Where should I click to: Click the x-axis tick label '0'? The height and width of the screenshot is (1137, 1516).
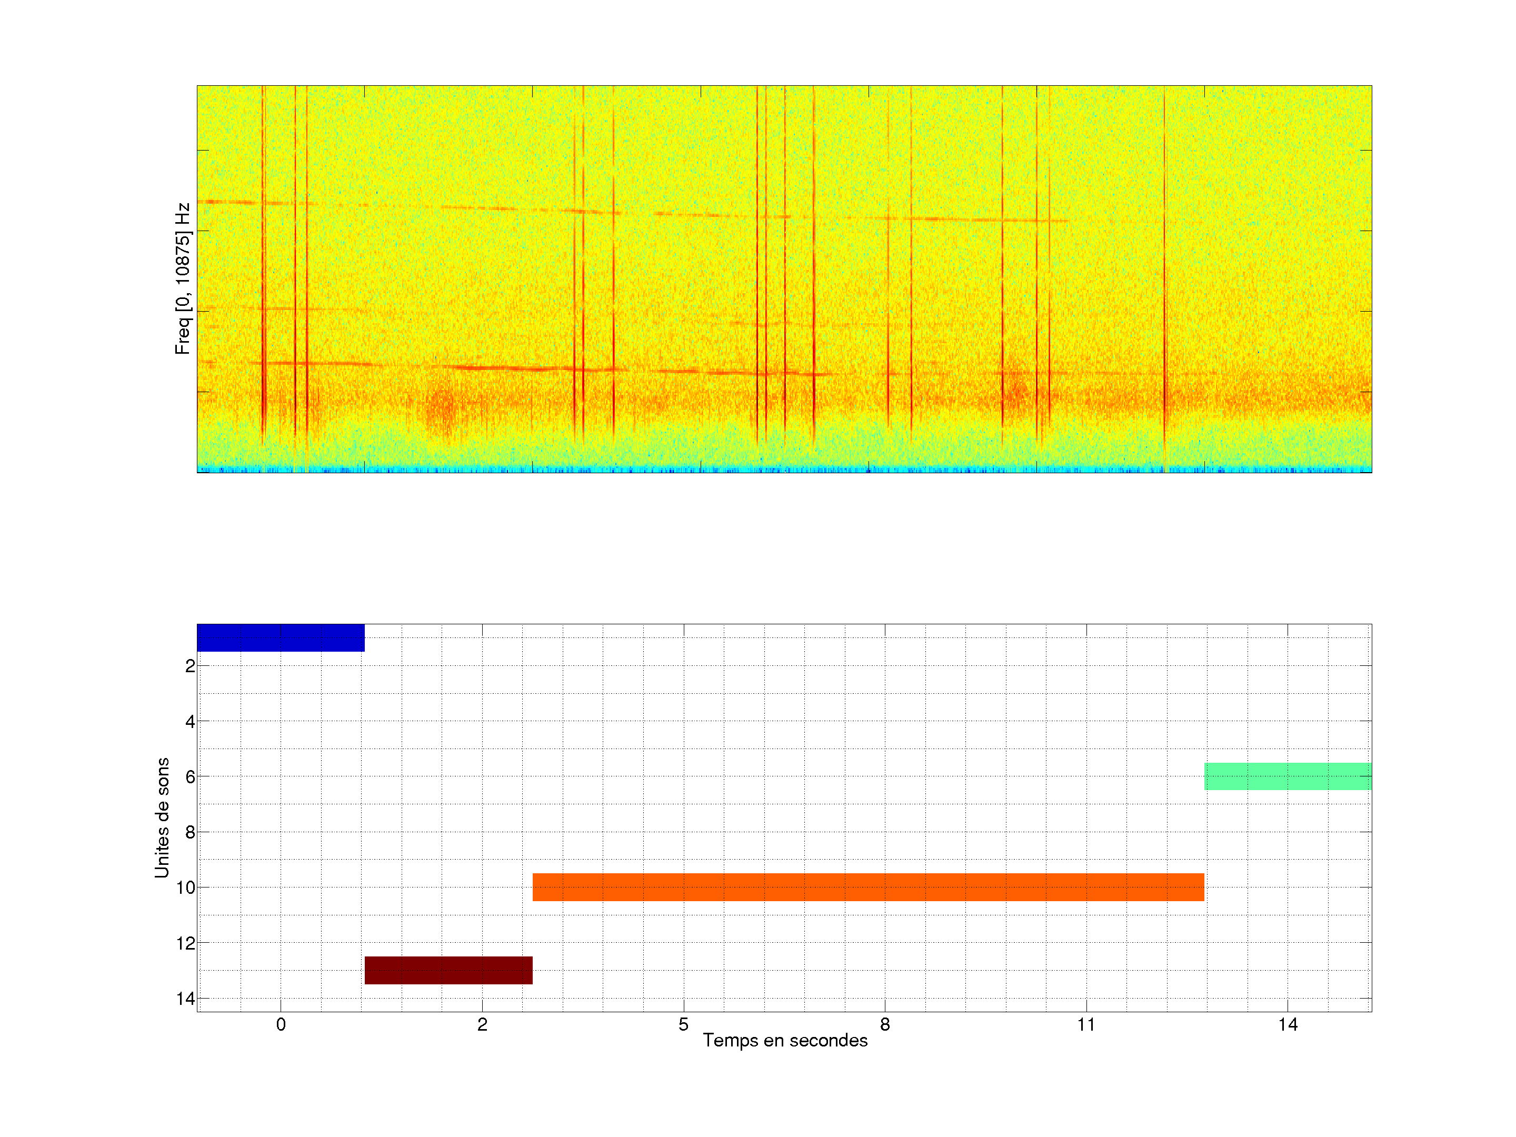(281, 1024)
